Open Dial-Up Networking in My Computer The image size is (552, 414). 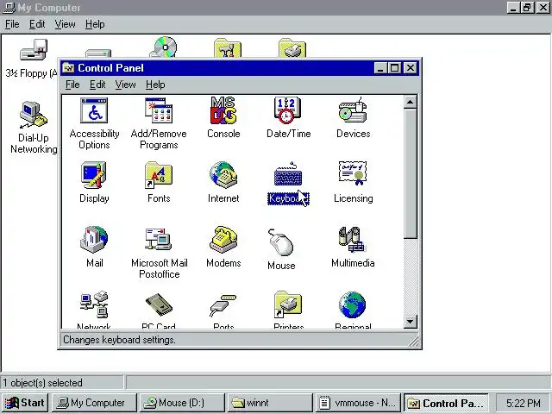coord(34,115)
